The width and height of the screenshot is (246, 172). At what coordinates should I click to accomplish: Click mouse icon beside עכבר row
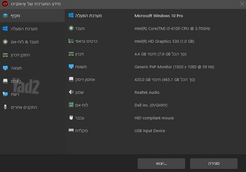71,118
